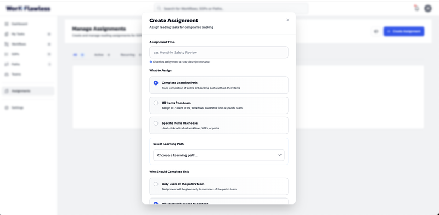
Task: Close the Create Assignment dialog
Action: point(288,20)
